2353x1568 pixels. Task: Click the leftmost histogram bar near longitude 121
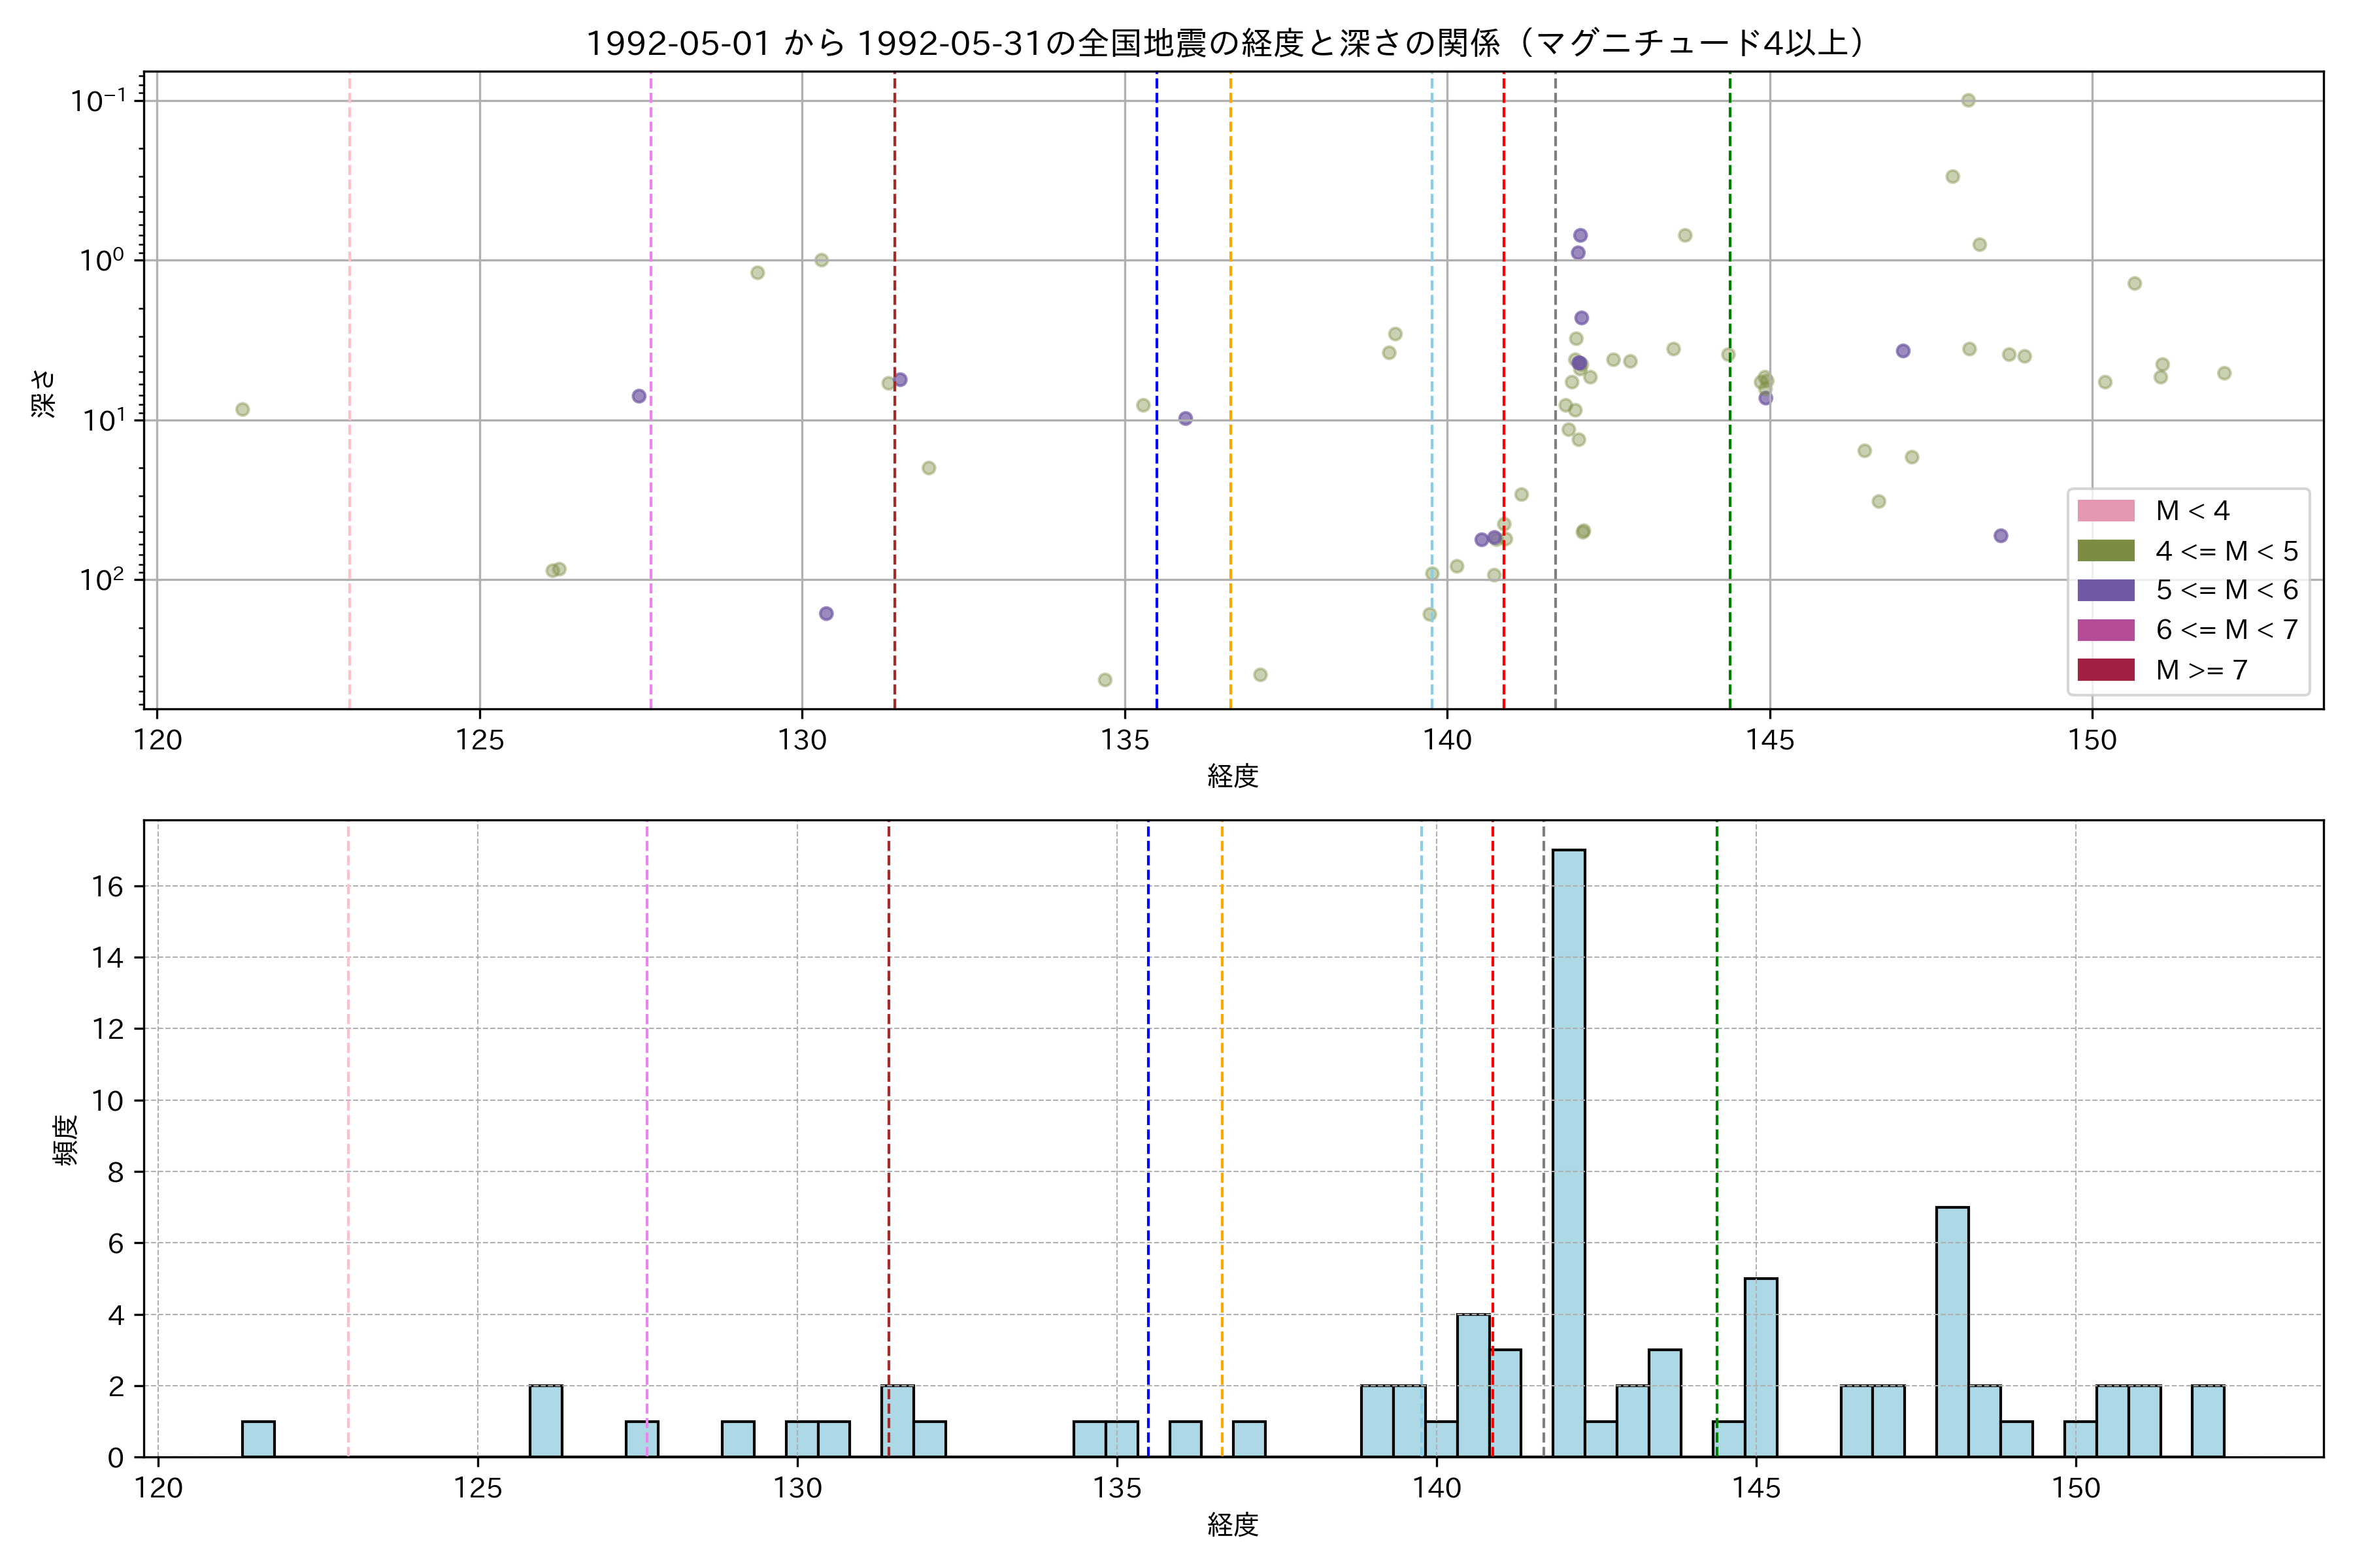coord(258,1438)
